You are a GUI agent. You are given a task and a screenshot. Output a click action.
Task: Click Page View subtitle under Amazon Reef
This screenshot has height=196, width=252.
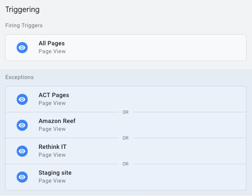click(52, 129)
